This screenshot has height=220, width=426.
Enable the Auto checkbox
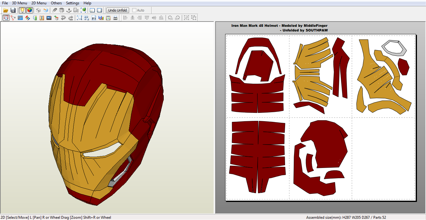pyautogui.click(x=134, y=10)
